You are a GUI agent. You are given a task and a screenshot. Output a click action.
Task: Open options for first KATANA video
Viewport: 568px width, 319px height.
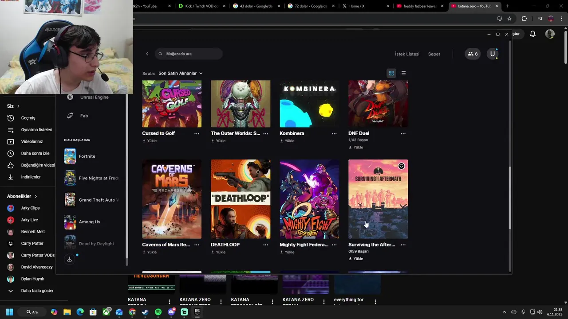(170, 302)
